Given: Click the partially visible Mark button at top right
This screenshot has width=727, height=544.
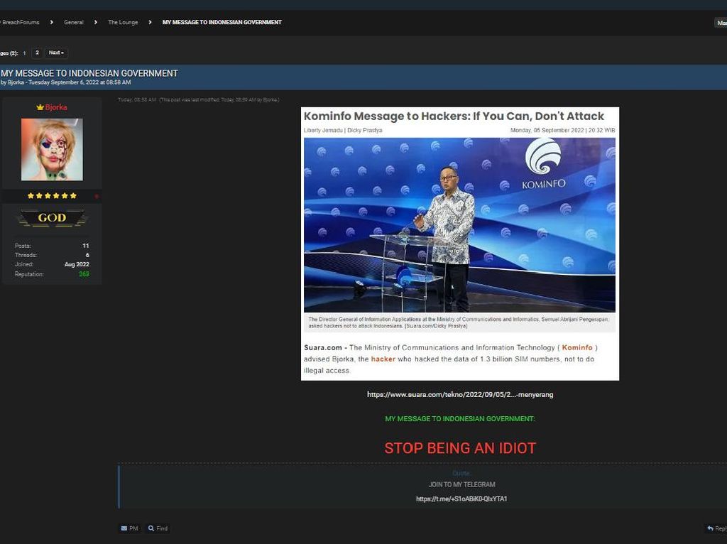Looking at the screenshot, I should 721,23.
